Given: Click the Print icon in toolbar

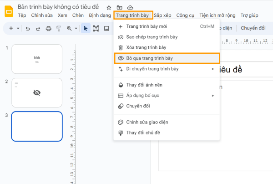Looking at the screenshot, I should click(48, 28).
